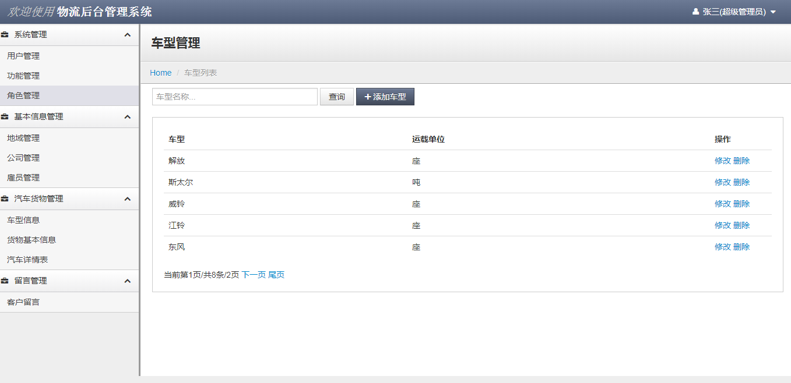Click 删除 for 斯太尔 row
Screen dimensions: 791x383
pyautogui.click(x=741, y=182)
